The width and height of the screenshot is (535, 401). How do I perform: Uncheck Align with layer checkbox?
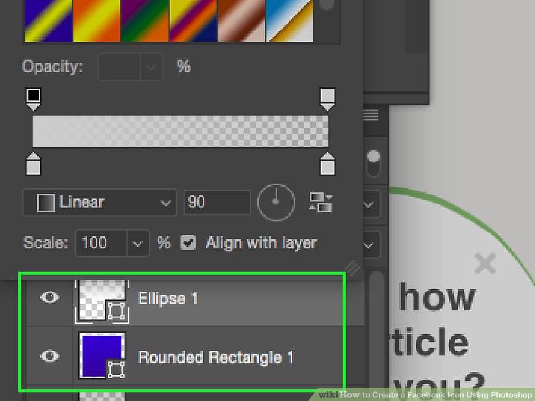coord(188,243)
